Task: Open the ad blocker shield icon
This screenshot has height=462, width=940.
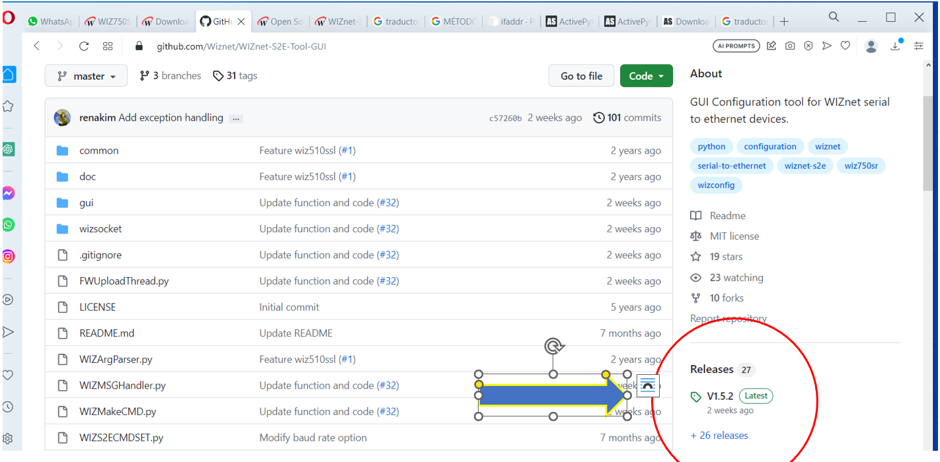Action: 808,46
